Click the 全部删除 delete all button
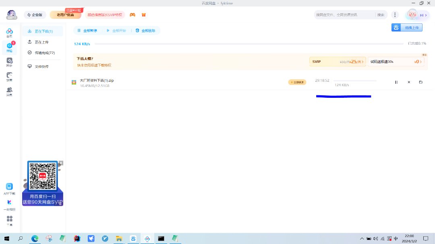 145,31
